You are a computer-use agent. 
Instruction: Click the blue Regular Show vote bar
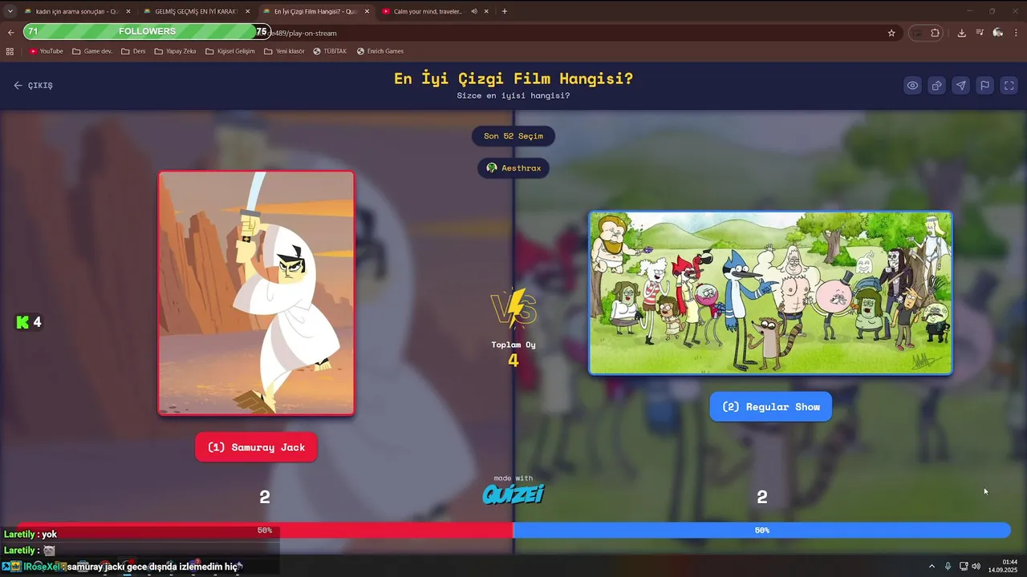pyautogui.click(x=761, y=530)
